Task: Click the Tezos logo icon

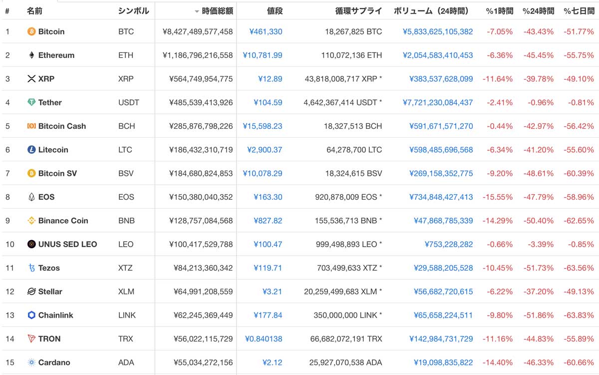Action: (31, 268)
